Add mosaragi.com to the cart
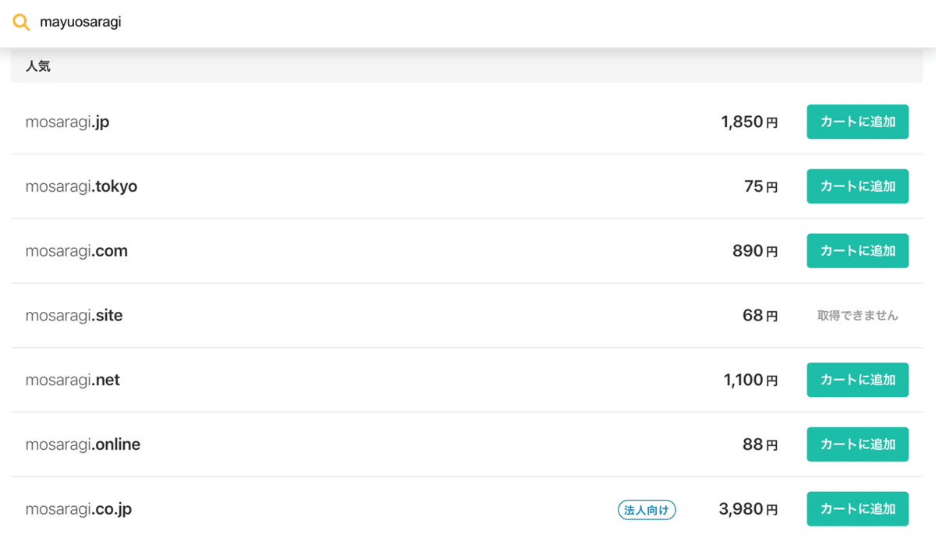The image size is (936, 538). coord(857,251)
